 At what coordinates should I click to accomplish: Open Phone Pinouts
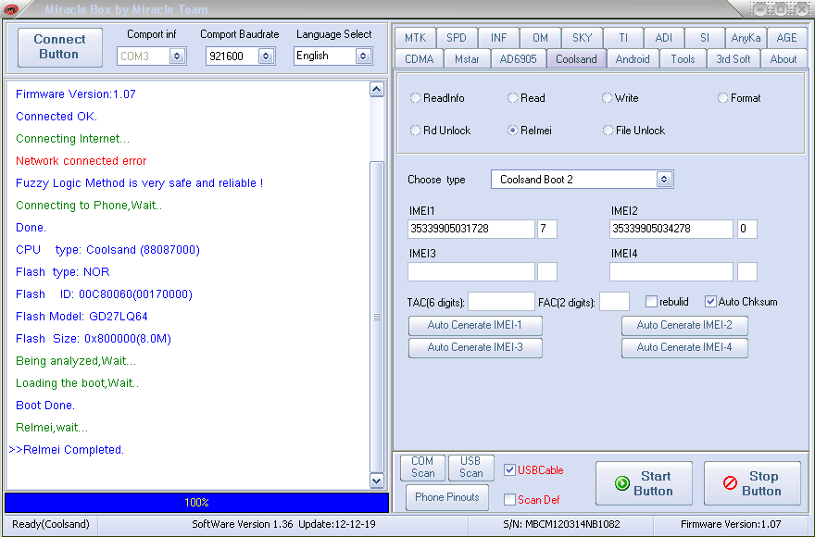coord(447,497)
